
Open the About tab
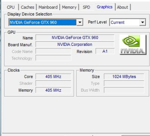point(123,7)
